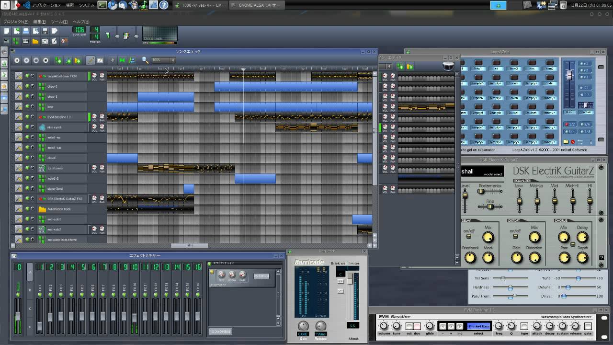Click the エフェクト追加 button in FX mixer
The height and width of the screenshot is (345, 613).
pyautogui.click(x=221, y=332)
